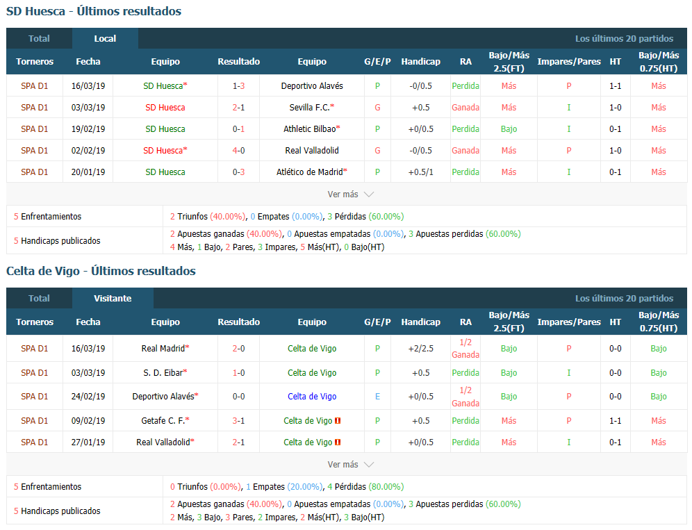Click the +2/2.5 handicap value
692x530 pixels.
(420, 348)
